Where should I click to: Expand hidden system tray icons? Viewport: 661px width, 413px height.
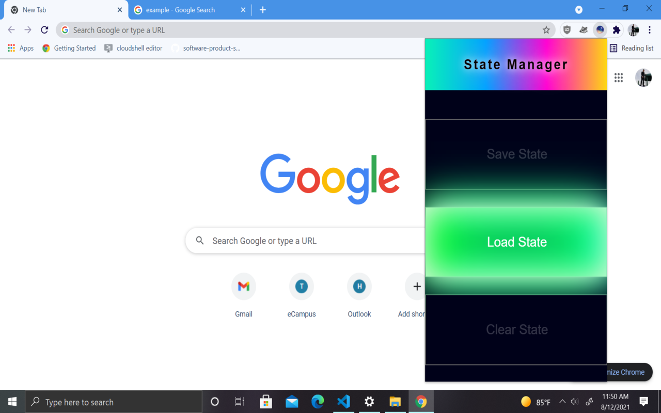tap(562, 402)
